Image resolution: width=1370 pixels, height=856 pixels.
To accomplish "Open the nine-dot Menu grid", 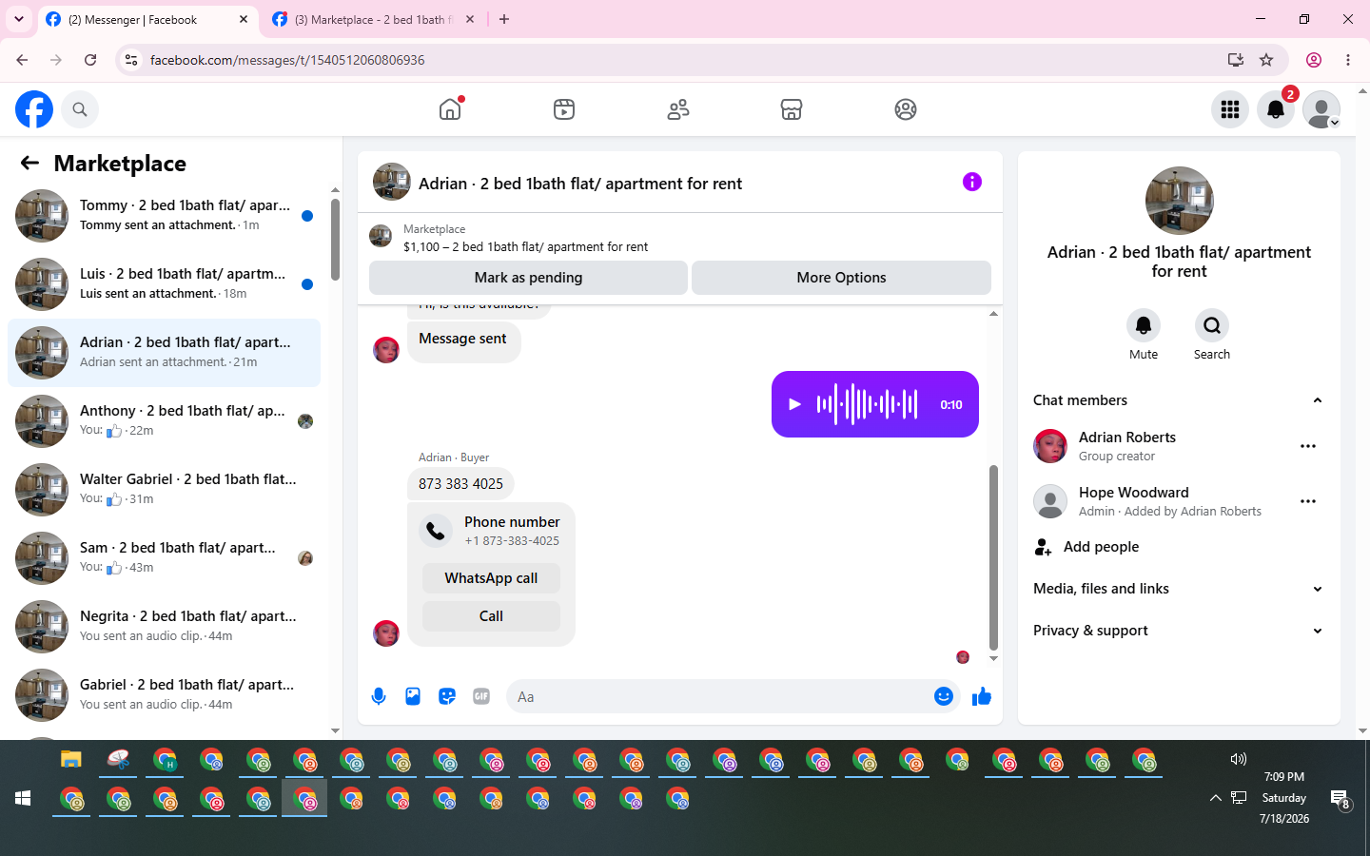I will point(1230,109).
